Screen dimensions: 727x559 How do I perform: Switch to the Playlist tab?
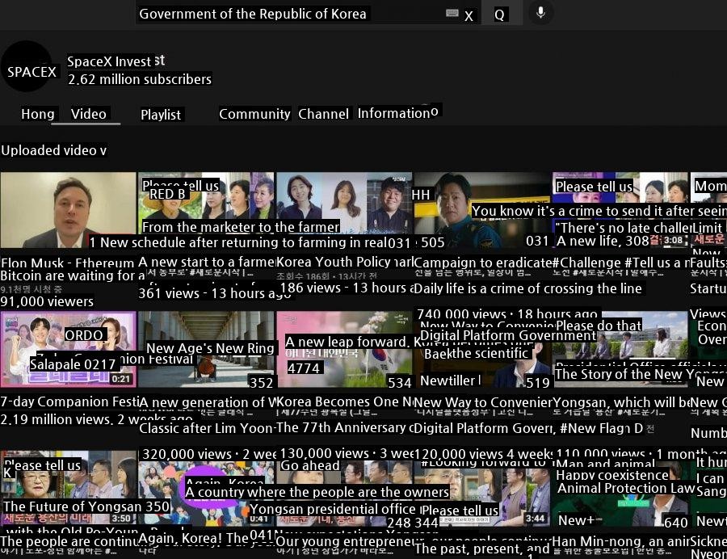161,115
